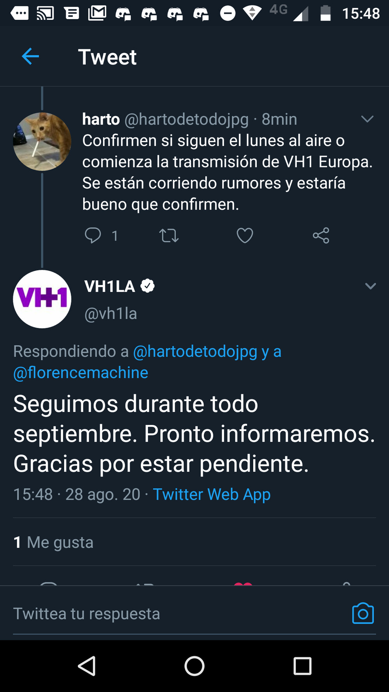Focus the Twittea tu respuesta field
Image resolution: width=389 pixels, height=692 pixels.
tap(179, 614)
